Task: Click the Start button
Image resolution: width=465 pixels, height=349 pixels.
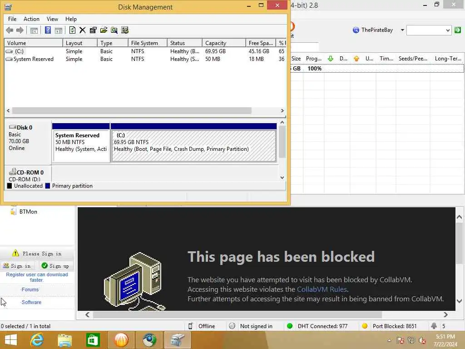Action: tap(11, 340)
